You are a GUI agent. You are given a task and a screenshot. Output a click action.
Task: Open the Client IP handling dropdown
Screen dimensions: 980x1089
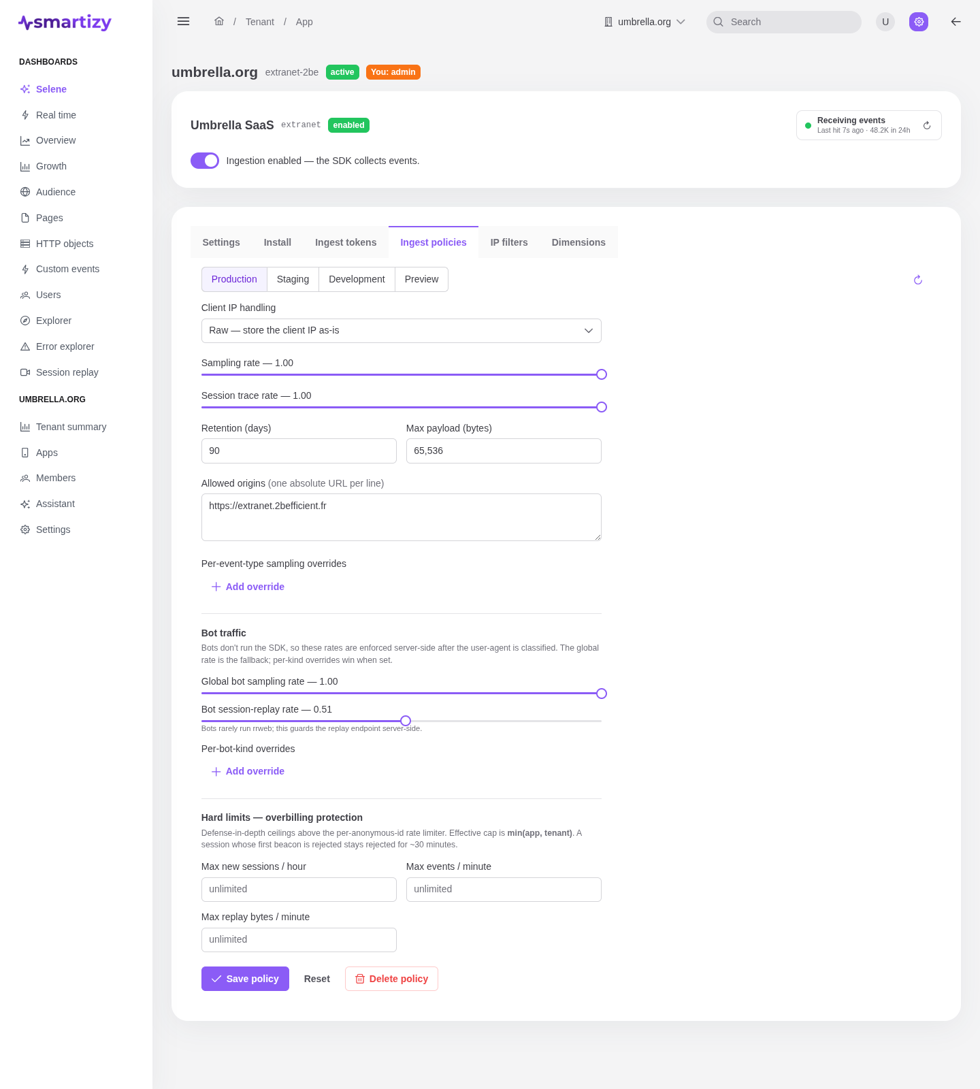(x=402, y=331)
